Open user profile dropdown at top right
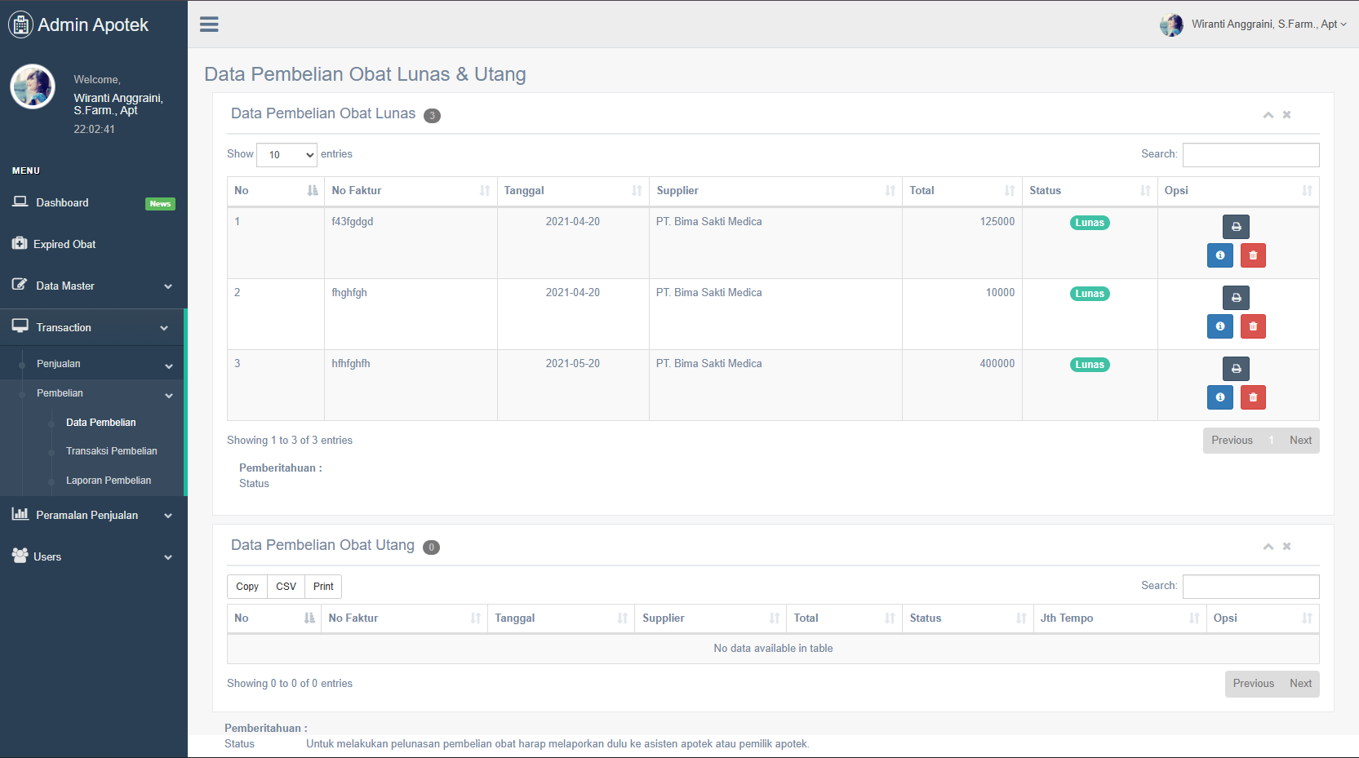Image resolution: width=1359 pixels, height=758 pixels. pos(1253,24)
